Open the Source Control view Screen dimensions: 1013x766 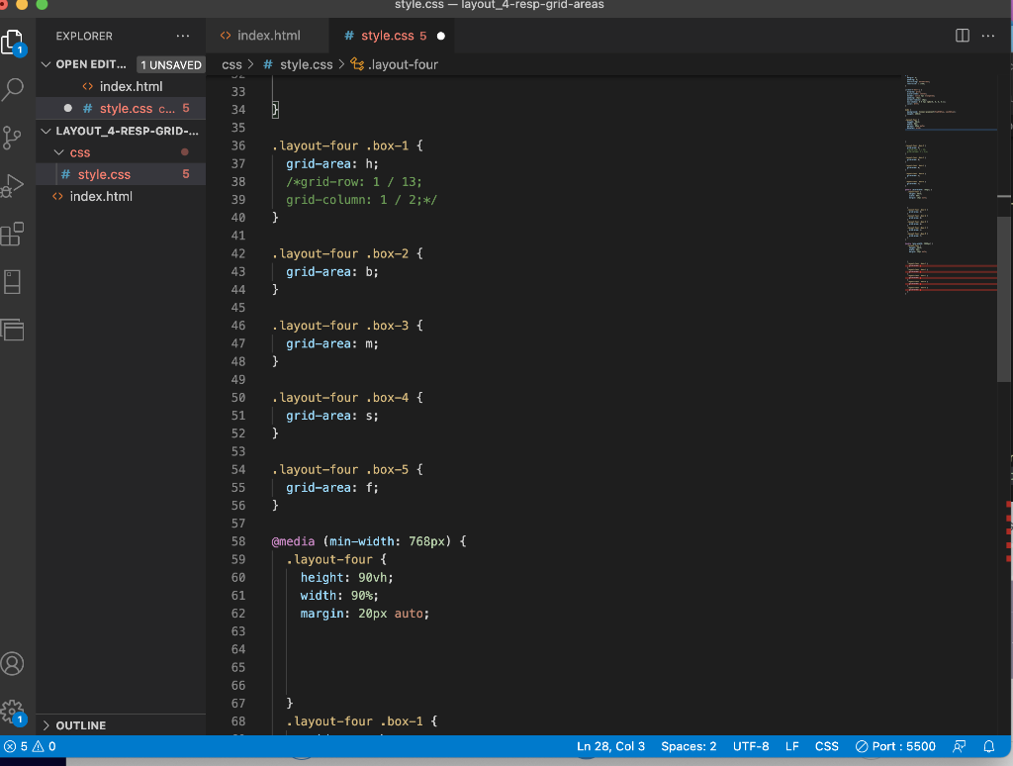pos(14,138)
